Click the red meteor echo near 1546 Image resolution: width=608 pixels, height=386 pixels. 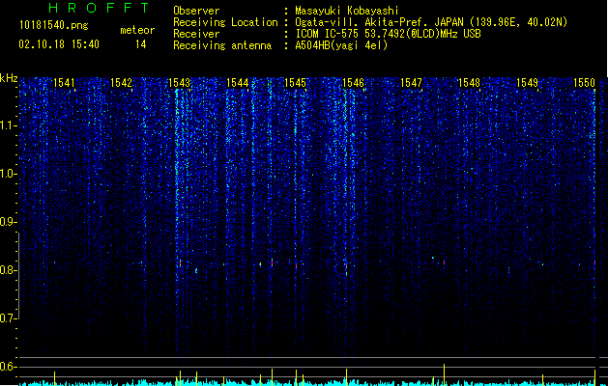pos(346,266)
